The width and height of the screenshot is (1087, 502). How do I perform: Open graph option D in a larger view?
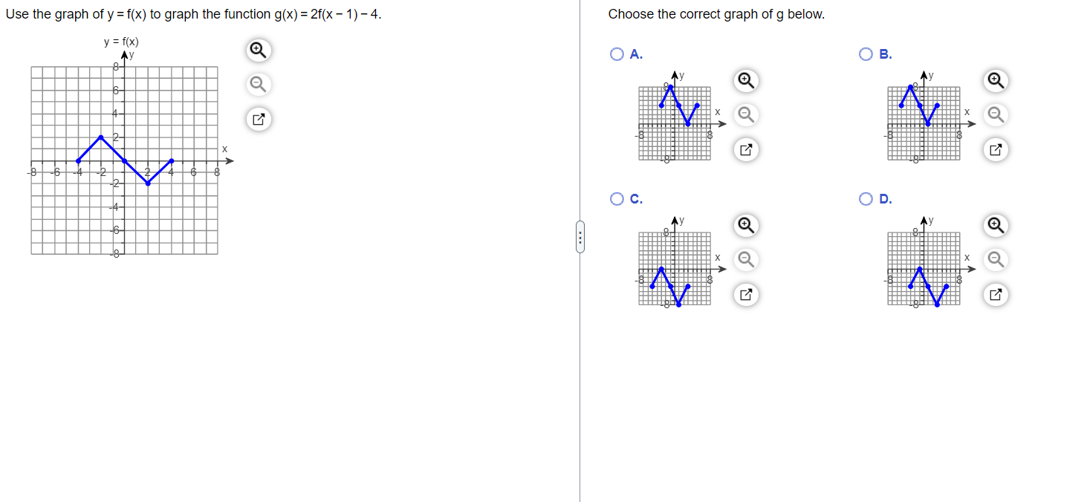(x=996, y=294)
